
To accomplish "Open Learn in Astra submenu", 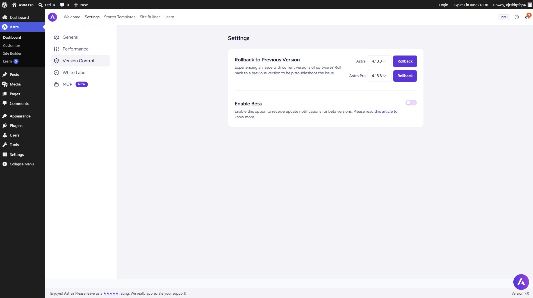I will [8, 61].
